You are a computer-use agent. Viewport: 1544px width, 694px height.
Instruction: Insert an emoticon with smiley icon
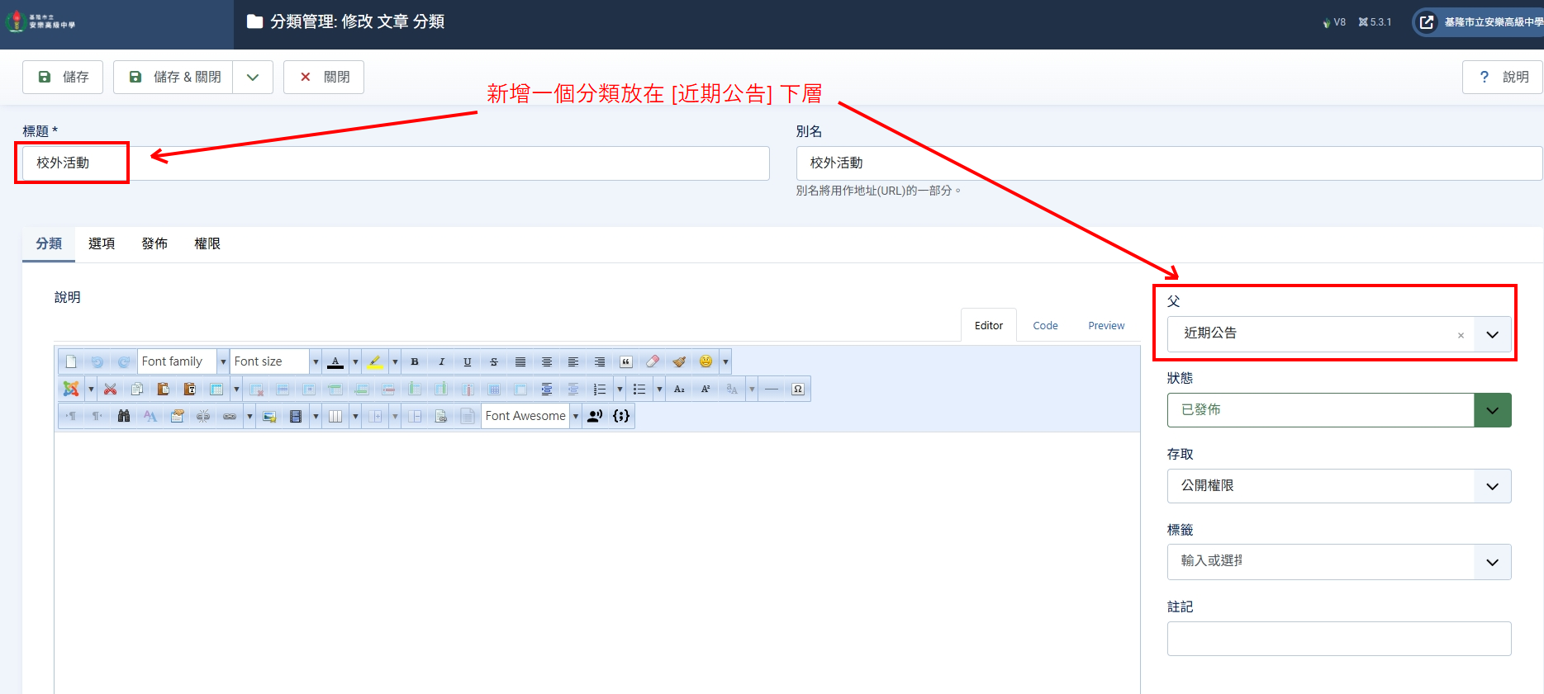[705, 361]
